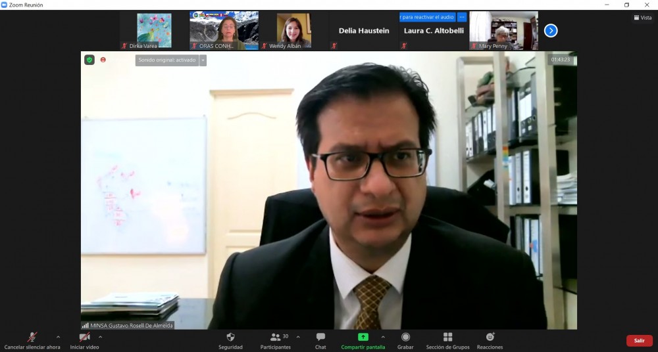The width and height of the screenshot is (658, 352).
Task: Expand the share screen options arrow
Action: click(383, 337)
